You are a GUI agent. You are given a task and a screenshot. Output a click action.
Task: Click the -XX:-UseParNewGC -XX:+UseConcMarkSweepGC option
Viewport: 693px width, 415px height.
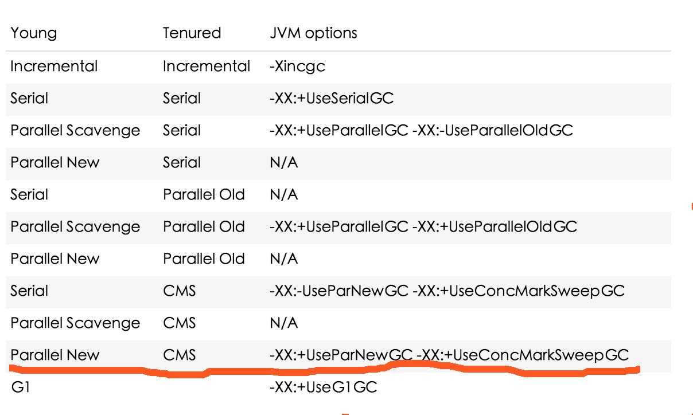pos(447,291)
